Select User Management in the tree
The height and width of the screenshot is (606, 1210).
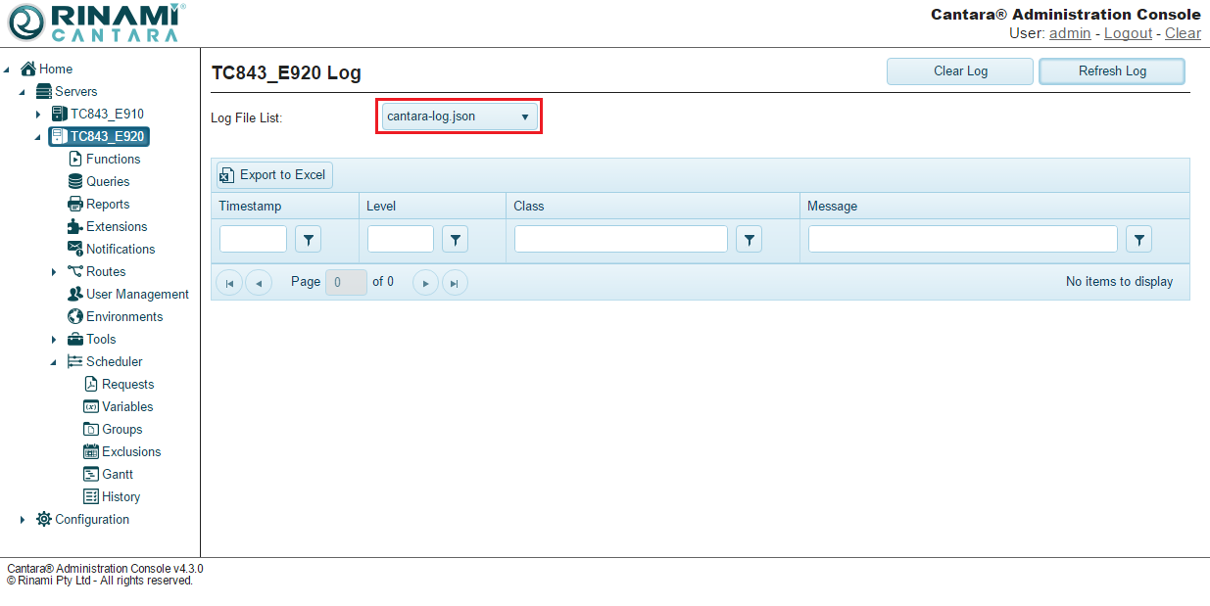coord(136,294)
